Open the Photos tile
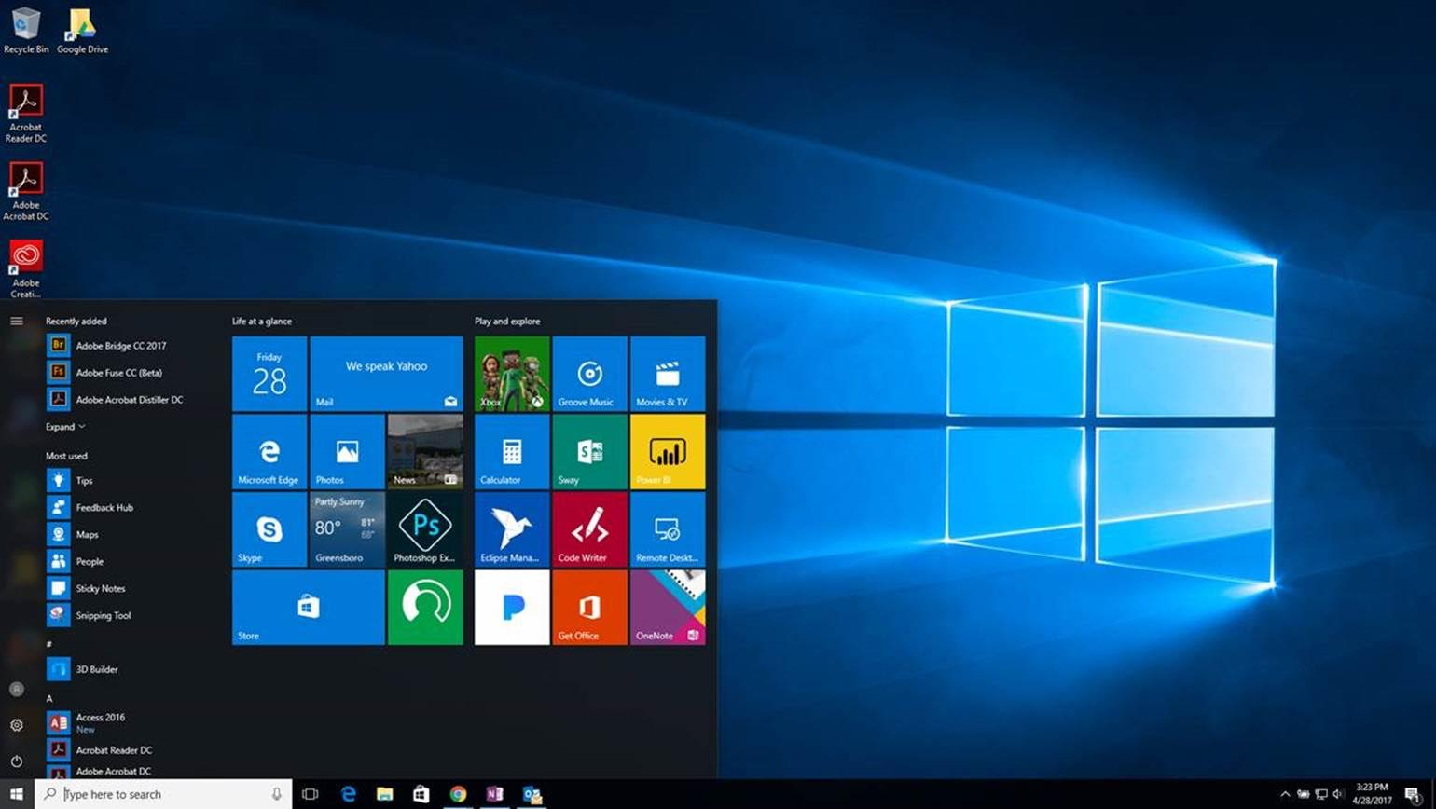This screenshot has width=1436, height=809. [x=347, y=452]
